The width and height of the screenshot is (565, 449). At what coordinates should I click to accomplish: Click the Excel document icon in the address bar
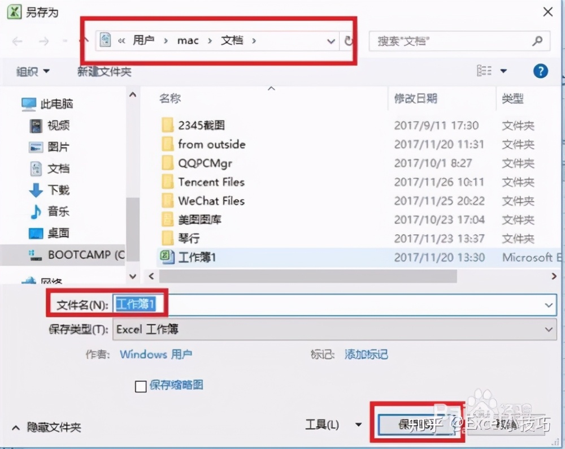pyautogui.click(x=105, y=40)
